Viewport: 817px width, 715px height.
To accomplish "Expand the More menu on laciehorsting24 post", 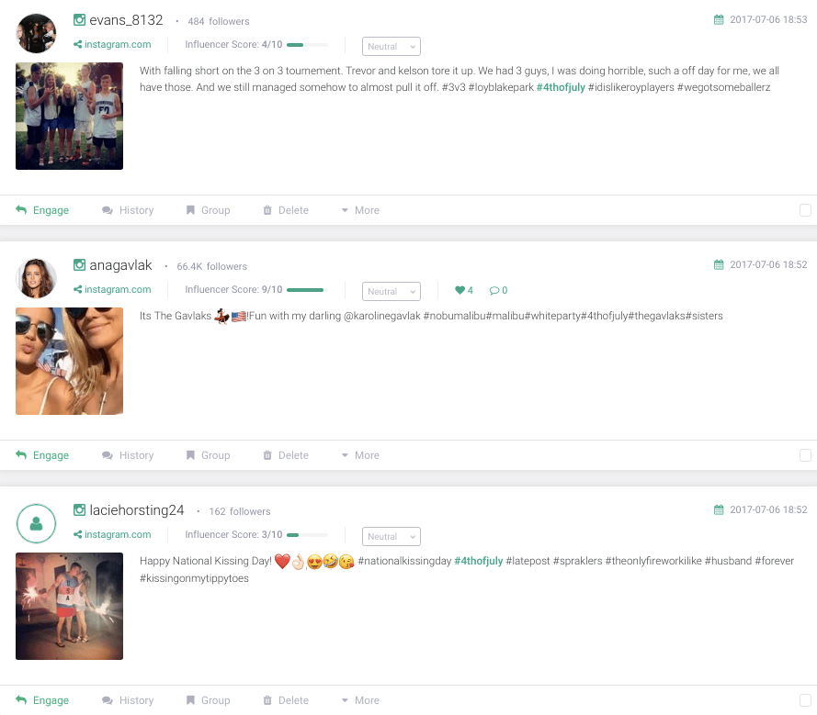I will [x=360, y=700].
